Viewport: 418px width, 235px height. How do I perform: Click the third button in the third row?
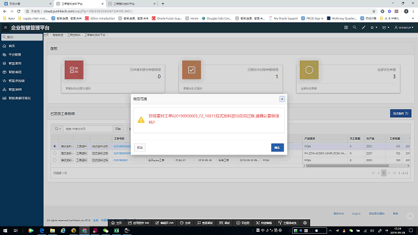(100, 161)
